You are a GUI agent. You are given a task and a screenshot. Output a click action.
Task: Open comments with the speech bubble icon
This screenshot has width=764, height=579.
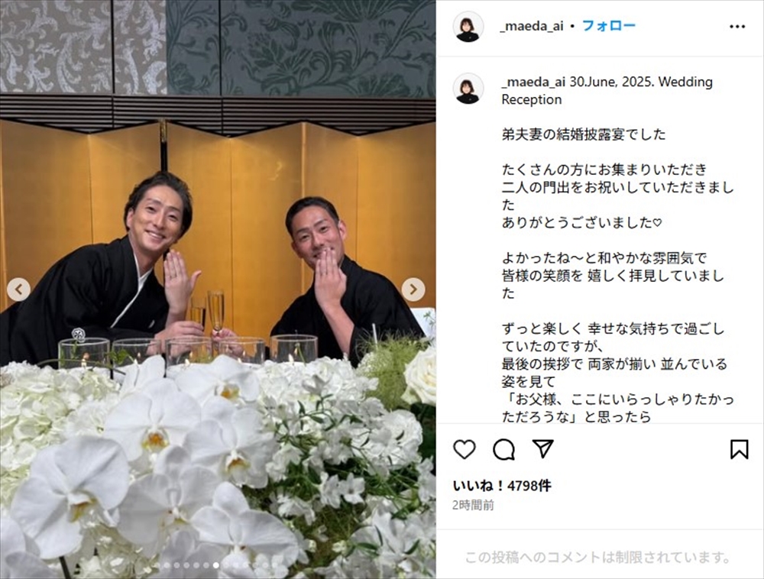pyautogui.click(x=503, y=449)
